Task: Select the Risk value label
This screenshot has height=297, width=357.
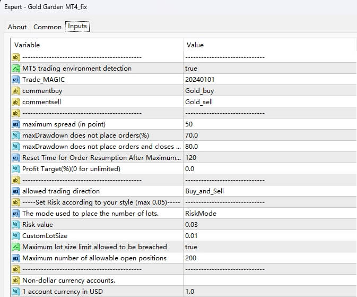Action: [x=38, y=224]
